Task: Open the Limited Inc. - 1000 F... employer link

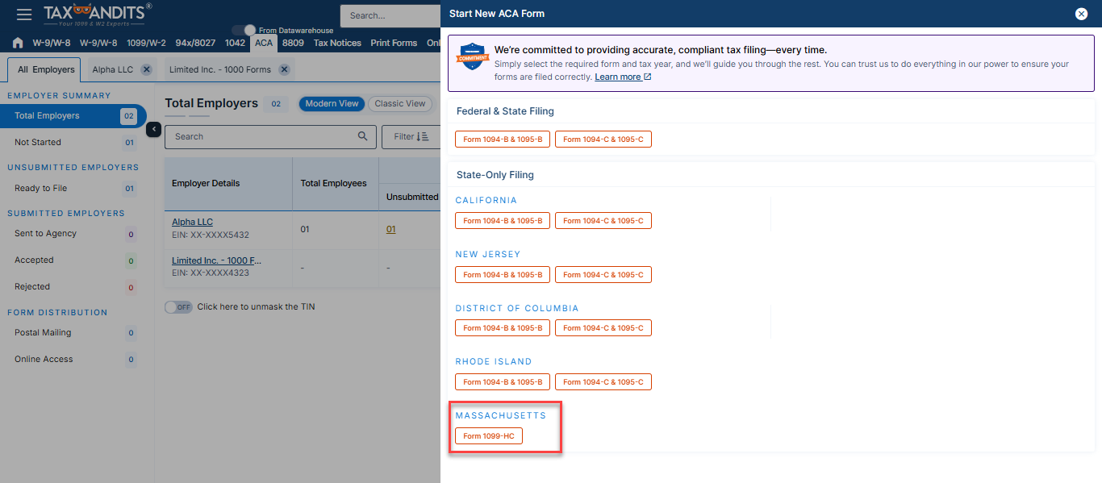Action: pos(216,261)
